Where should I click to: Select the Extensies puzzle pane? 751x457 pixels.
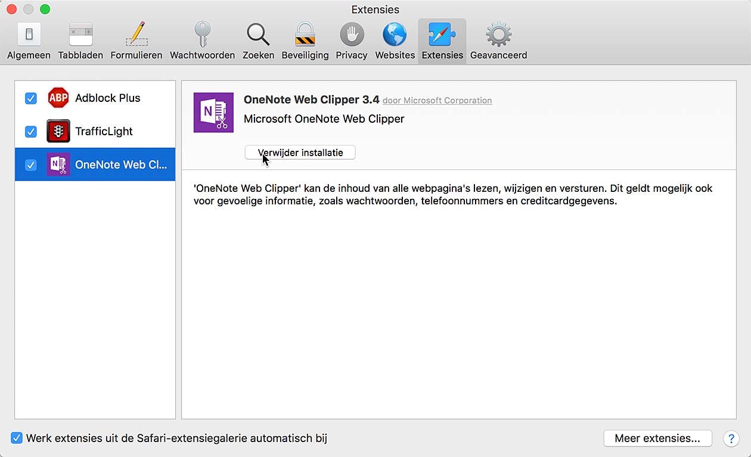[442, 42]
